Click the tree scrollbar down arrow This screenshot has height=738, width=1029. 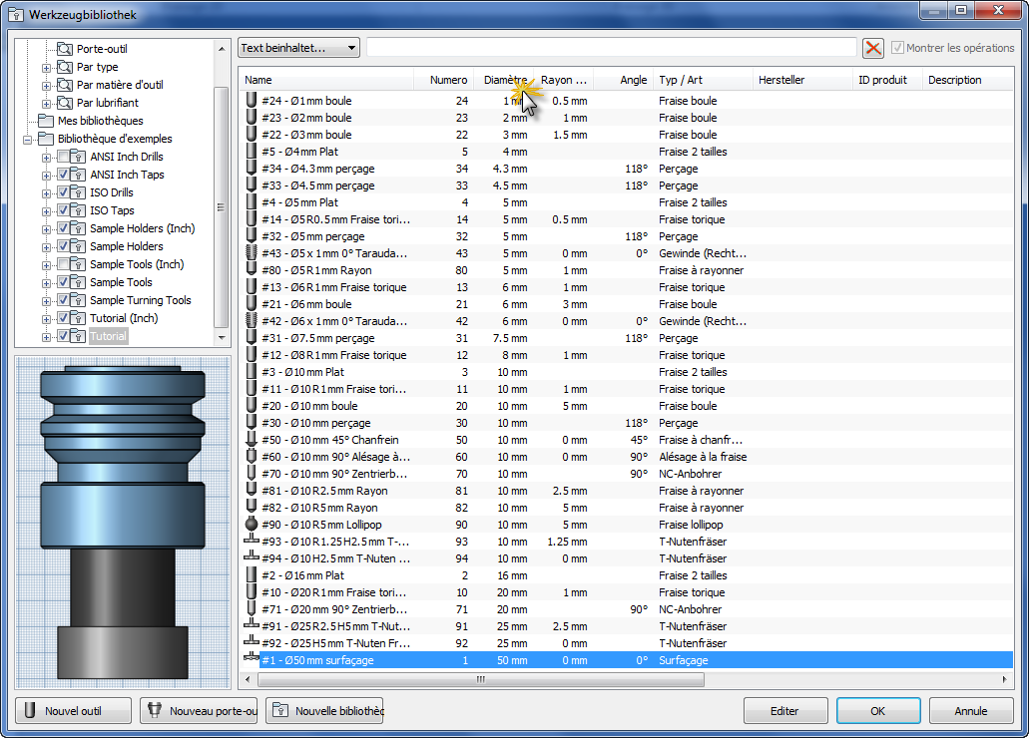[222, 337]
